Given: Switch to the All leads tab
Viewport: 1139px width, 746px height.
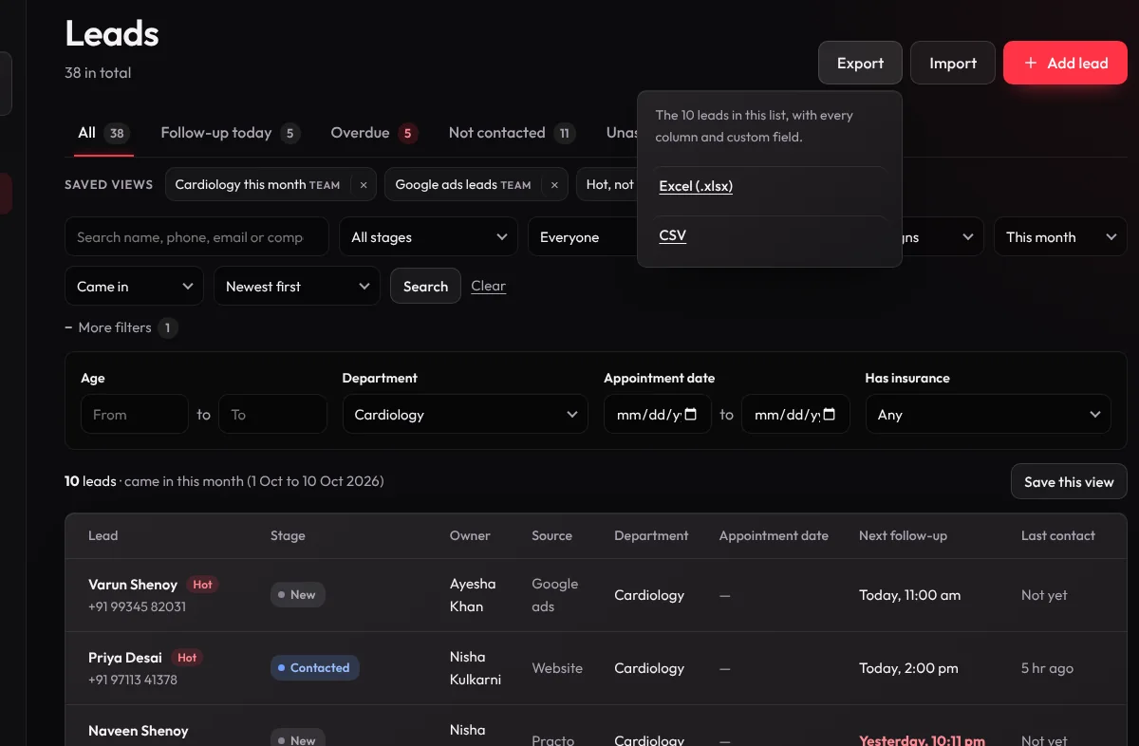Looking at the screenshot, I should tap(104, 133).
